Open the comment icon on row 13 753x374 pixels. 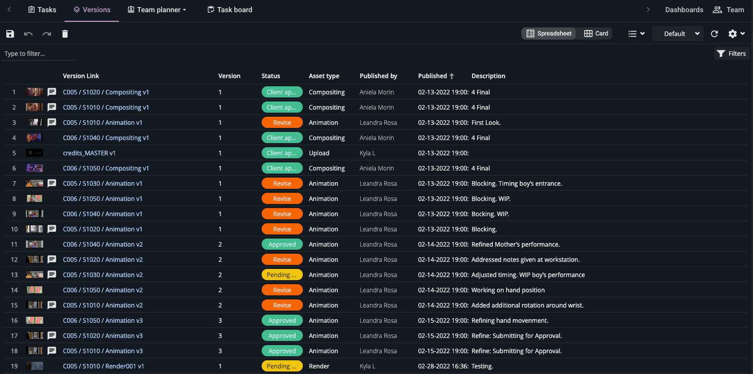(x=52, y=275)
